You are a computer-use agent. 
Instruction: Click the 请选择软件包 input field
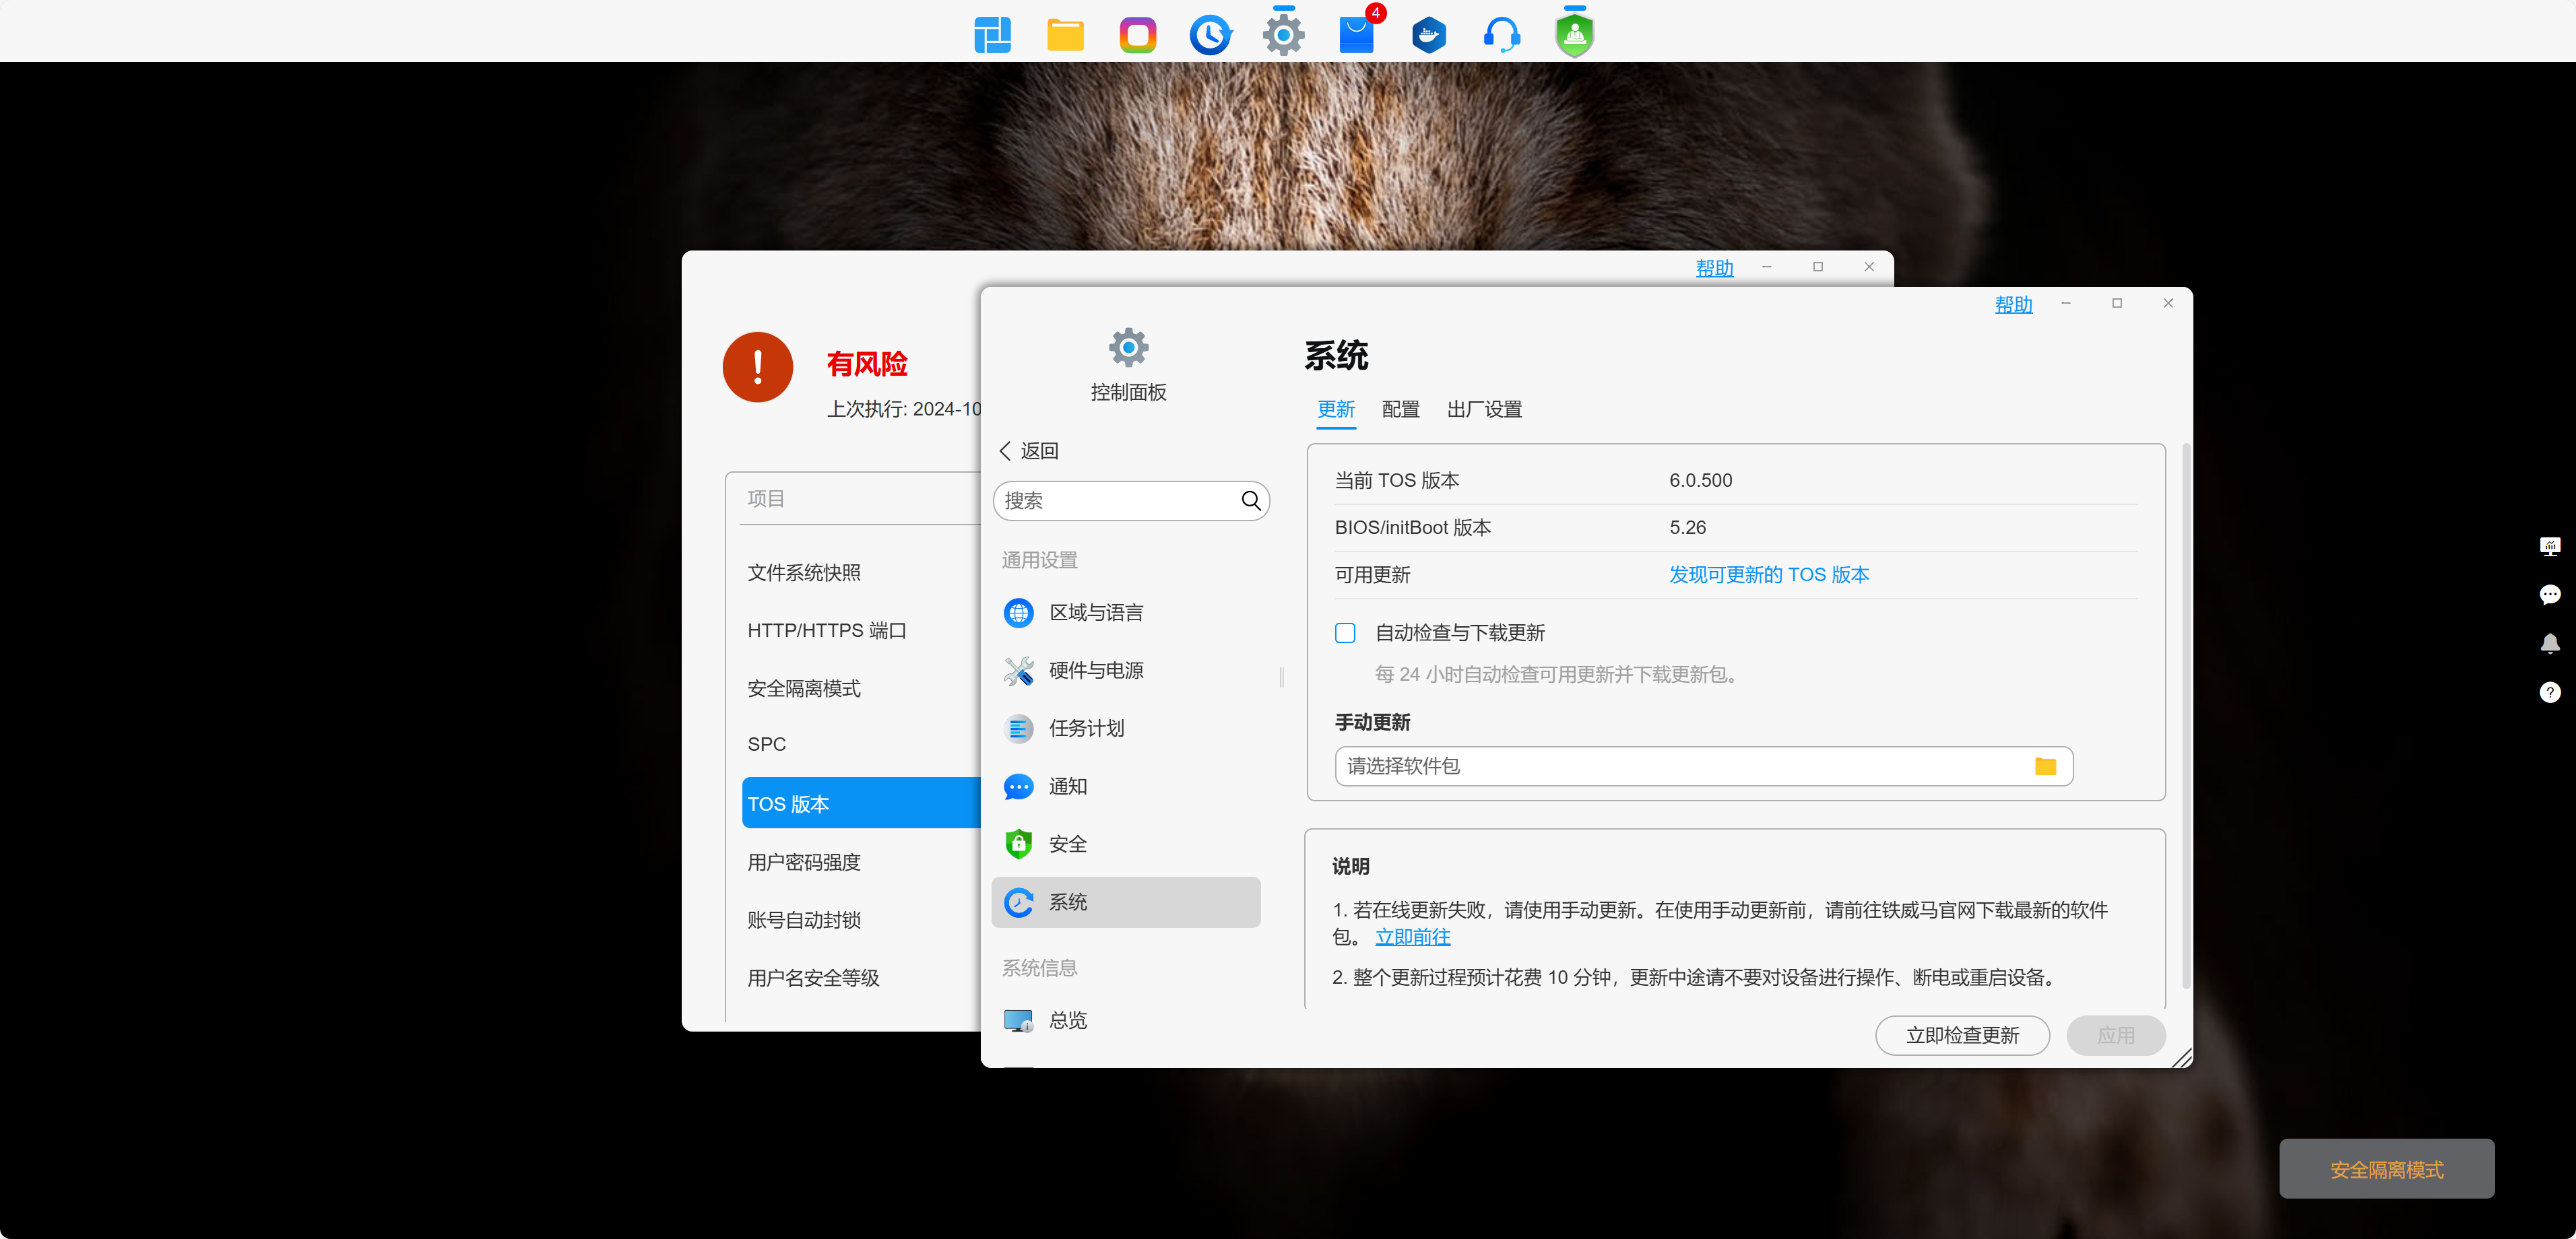click(1703, 766)
